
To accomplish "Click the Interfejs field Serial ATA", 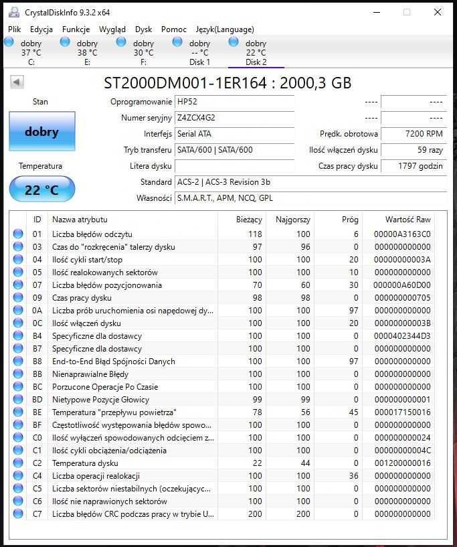I will coord(234,134).
